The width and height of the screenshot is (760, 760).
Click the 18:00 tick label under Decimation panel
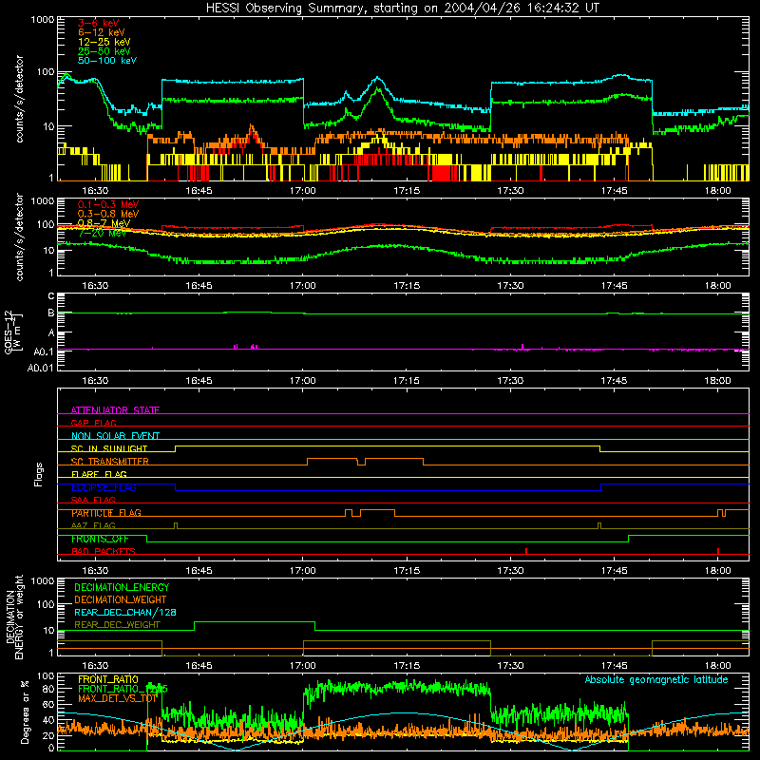pyautogui.click(x=717, y=666)
